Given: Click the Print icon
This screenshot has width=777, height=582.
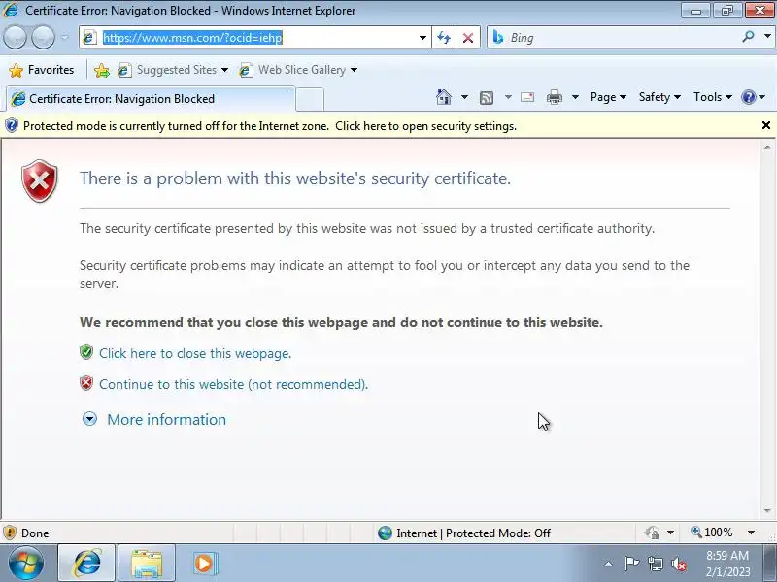Looking at the screenshot, I should [554, 97].
